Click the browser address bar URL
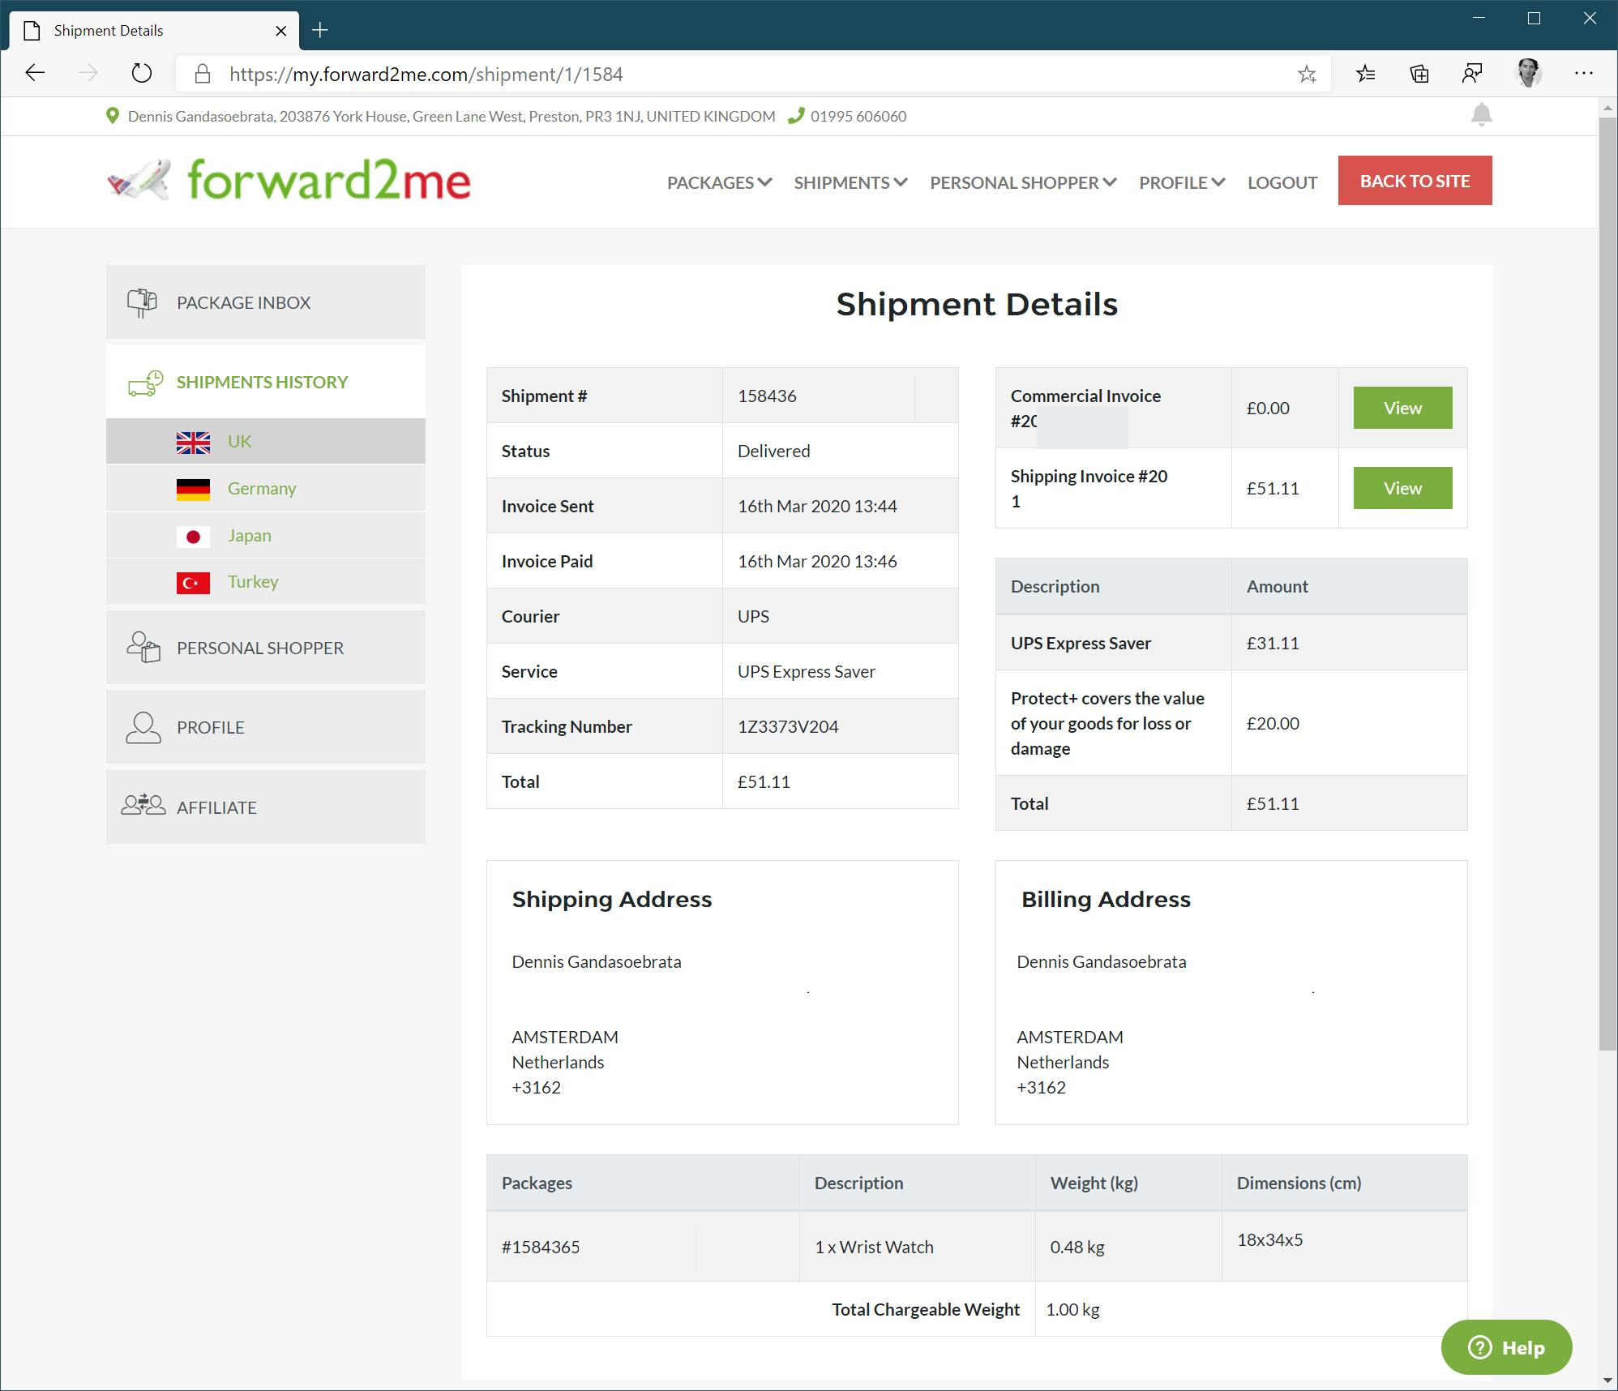Image resolution: width=1618 pixels, height=1391 pixels. point(426,75)
